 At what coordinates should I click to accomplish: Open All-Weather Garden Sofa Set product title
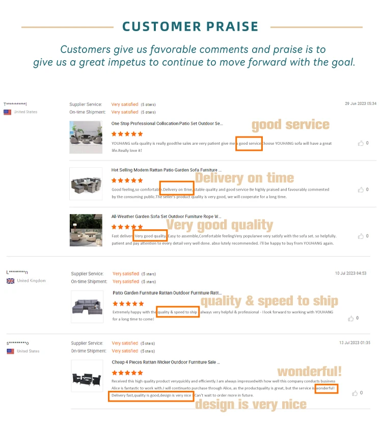coord(166,216)
